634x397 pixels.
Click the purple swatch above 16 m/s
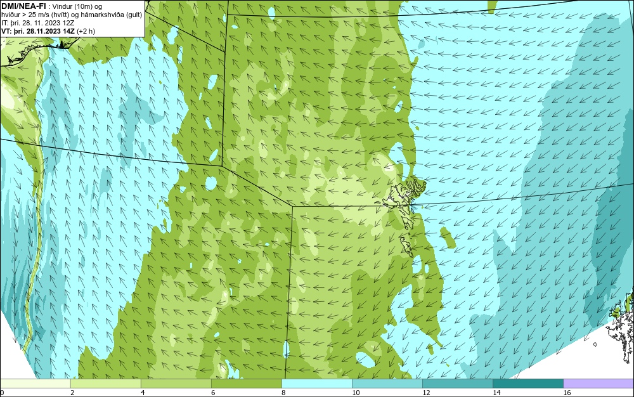599,384
